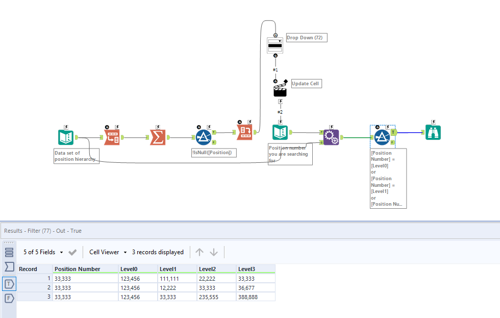500x318 pixels.
Task: Click the output anchor of Summarize tool
Action: pos(168,137)
